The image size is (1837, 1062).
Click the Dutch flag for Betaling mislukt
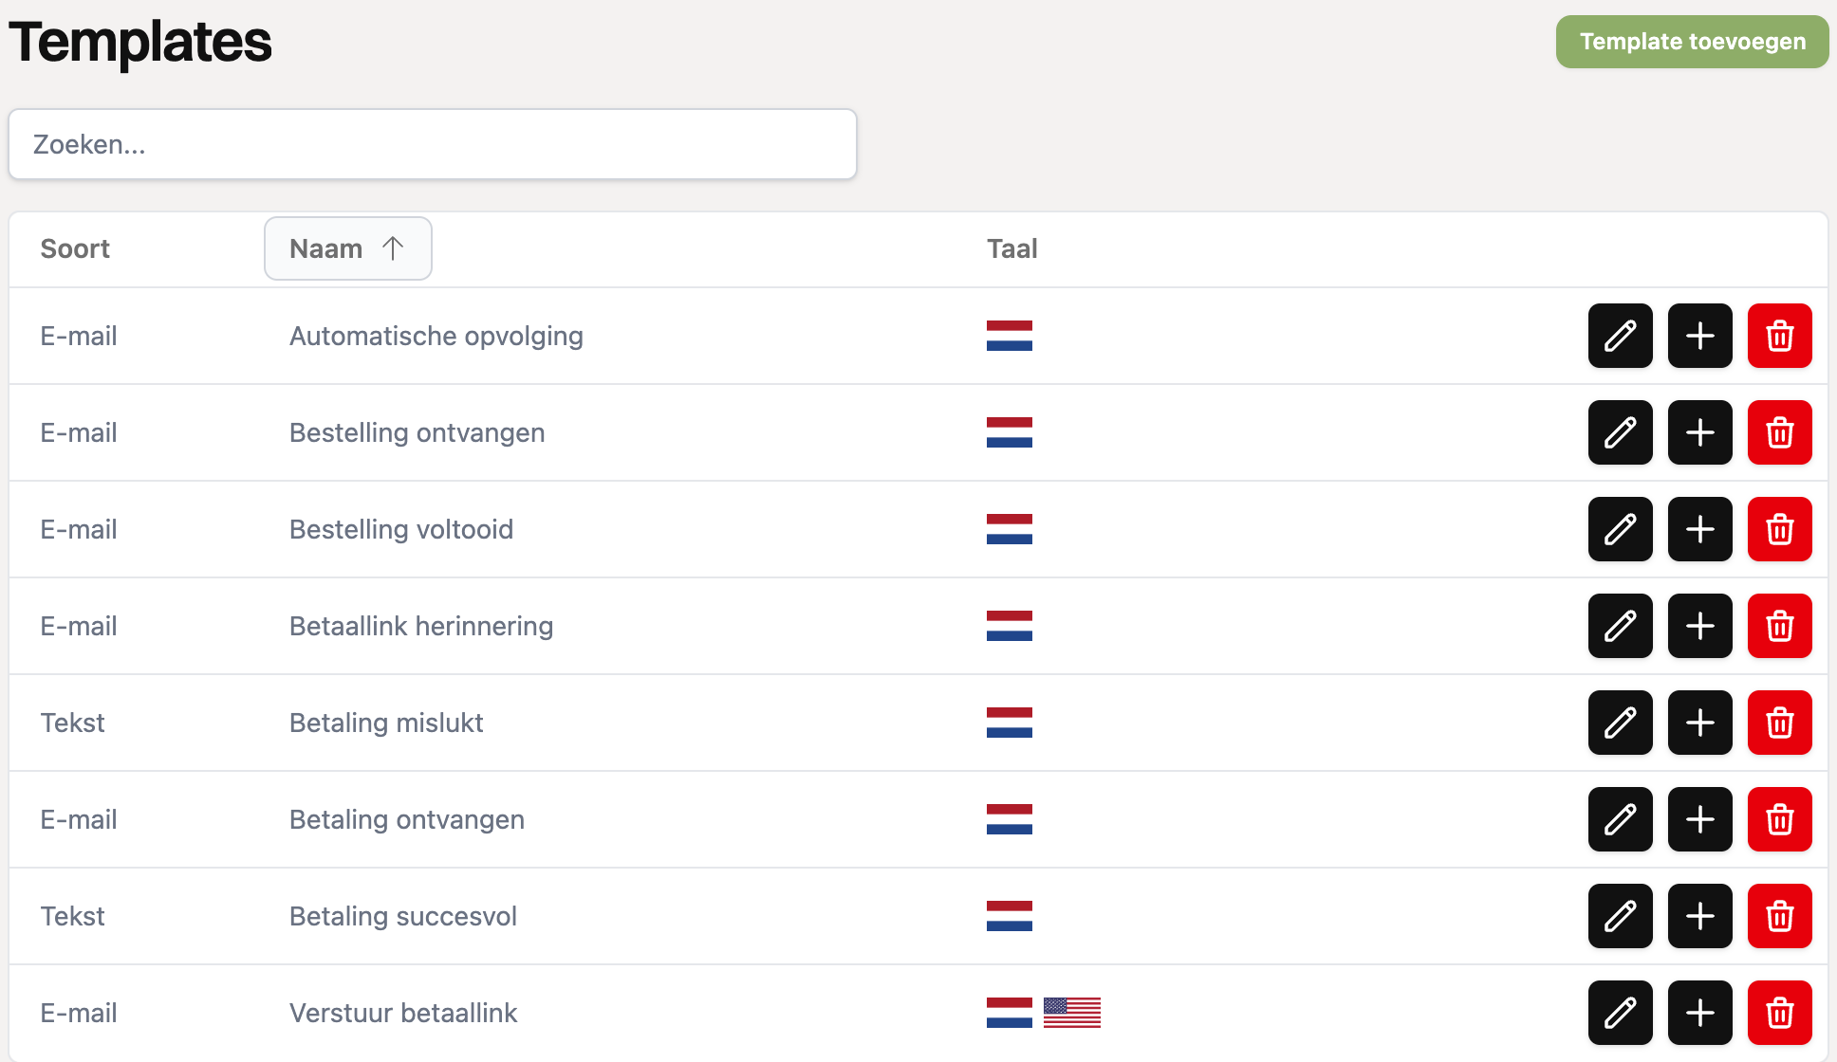1010,723
